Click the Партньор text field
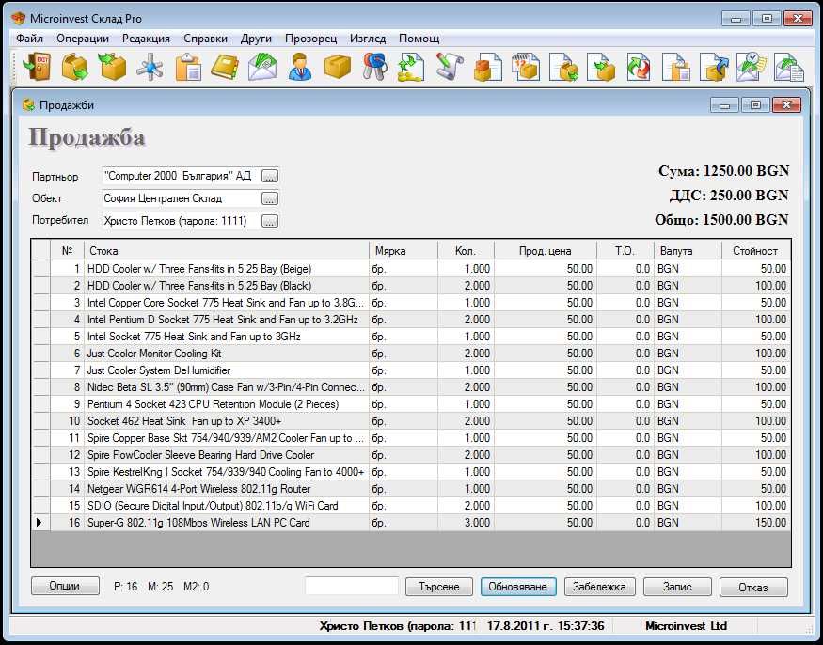This screenshot has width=823, height=645. click(x=181, y=176)
